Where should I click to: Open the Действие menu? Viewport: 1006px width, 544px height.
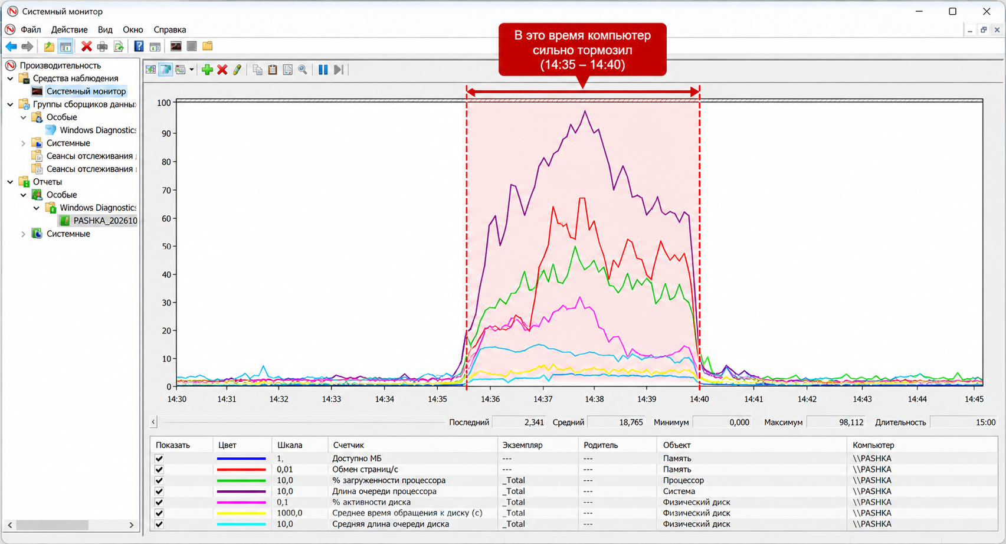[69, 30]
